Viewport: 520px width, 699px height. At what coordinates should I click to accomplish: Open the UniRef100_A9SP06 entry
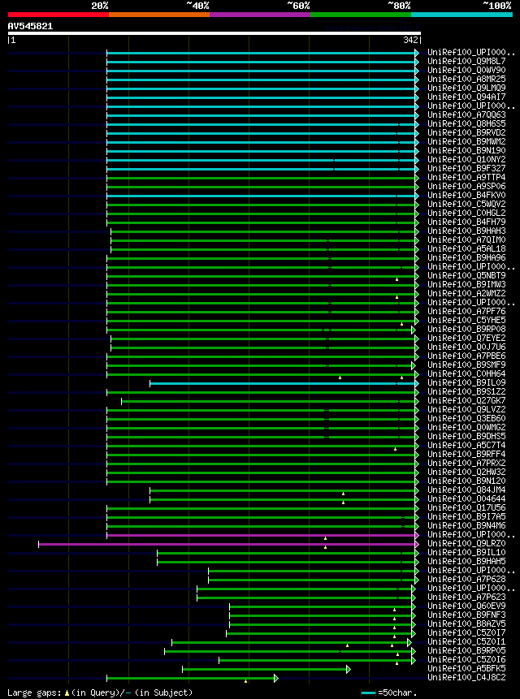pyautogui.click(x=466, y=187)
